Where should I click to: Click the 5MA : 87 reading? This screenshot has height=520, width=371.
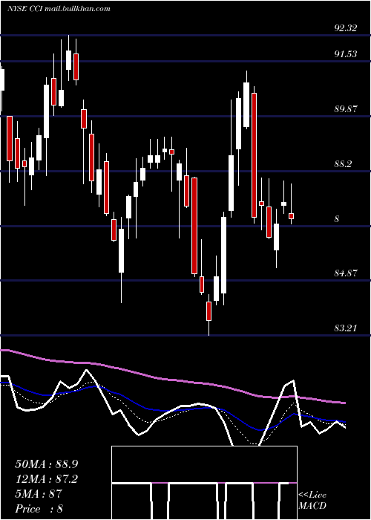coord(39,494)
